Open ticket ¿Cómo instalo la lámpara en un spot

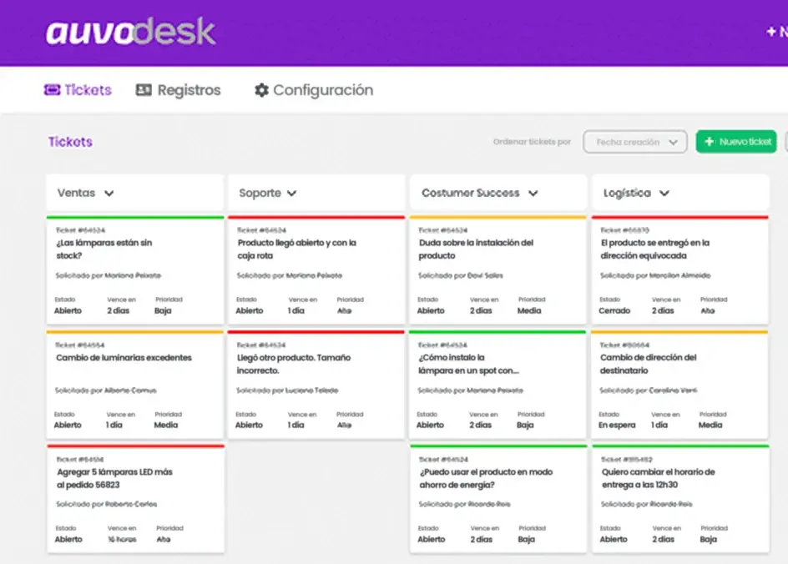pos(498,385)
